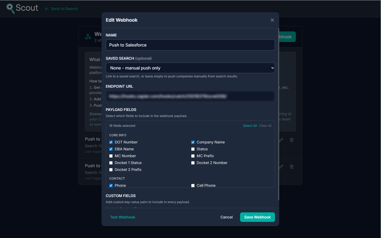Screen dimensions: 381x238
Task: Uncheck the DOT Number field
Action: [x=111, y=142]
